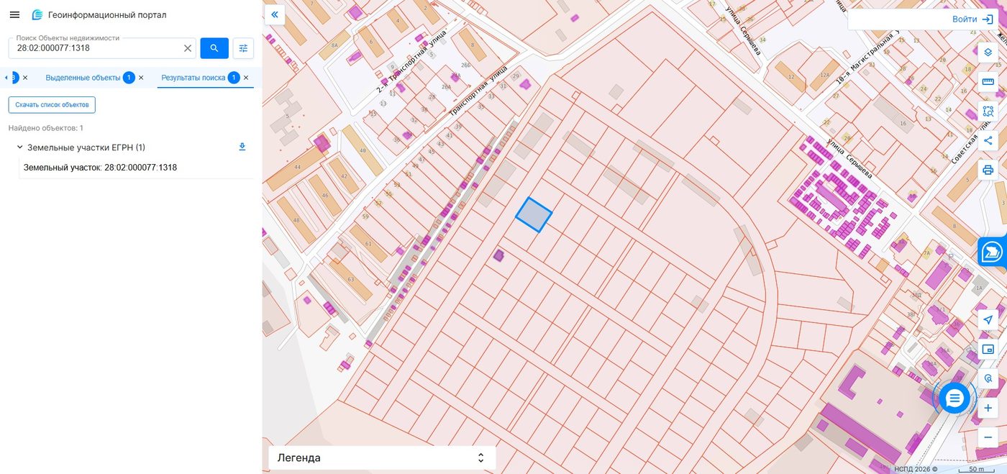1007x474 pixels.
Task: Open the chat support bubble
Action: 954,398
